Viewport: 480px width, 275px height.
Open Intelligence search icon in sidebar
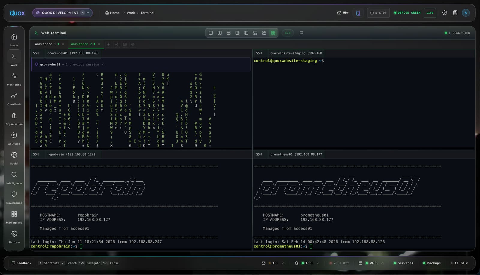click(x=14, y=178)
